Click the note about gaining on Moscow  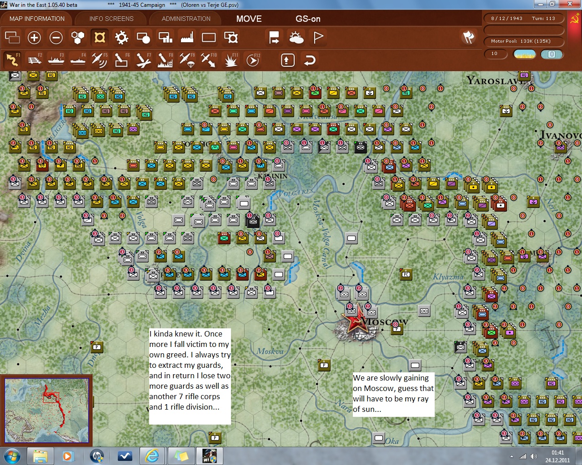pyautogui.click(x=393, y=394)
